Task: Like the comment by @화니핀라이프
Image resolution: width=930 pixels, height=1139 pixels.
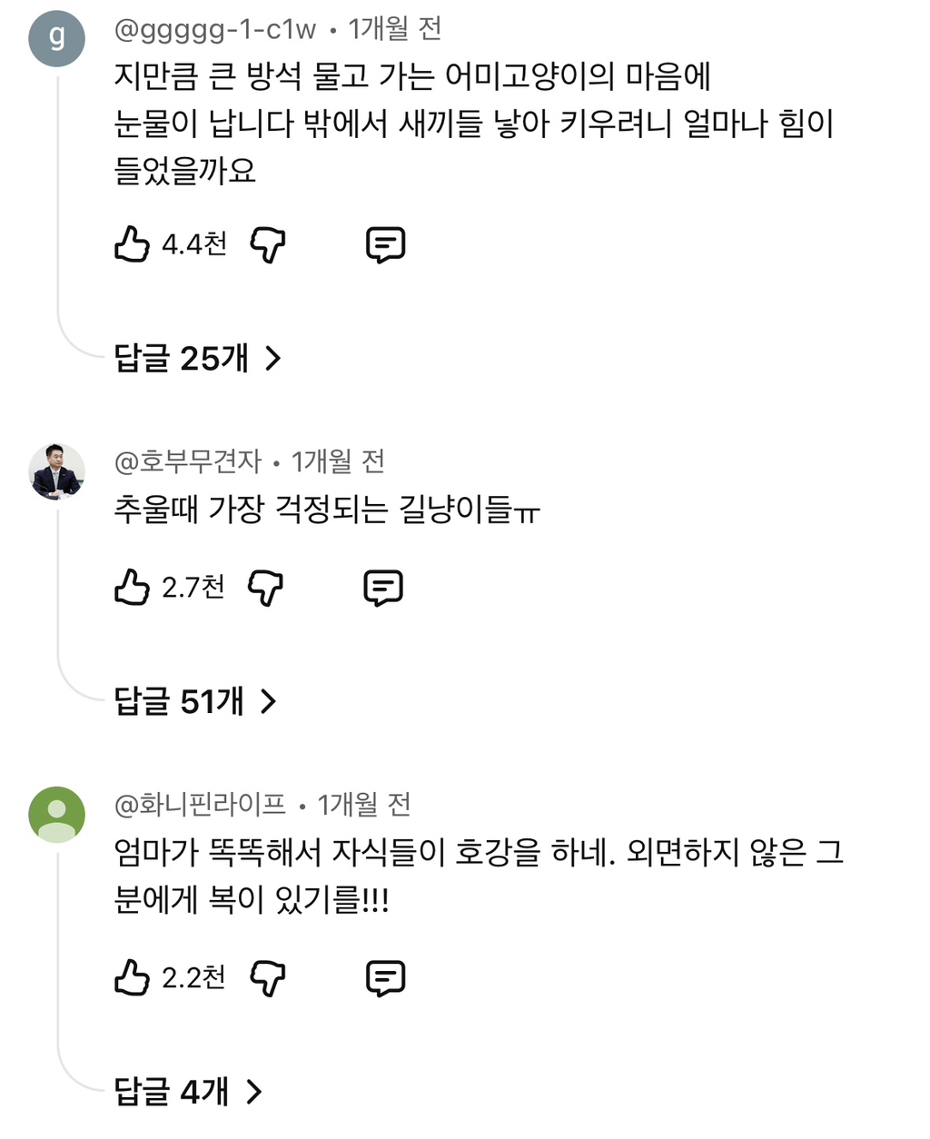Action: point(132,978)
